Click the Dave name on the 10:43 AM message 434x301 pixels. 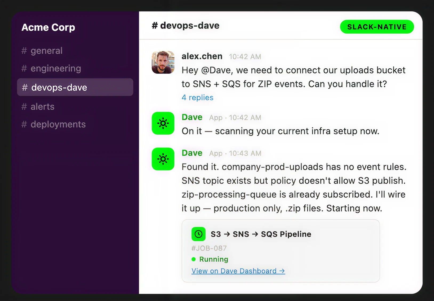[192, 153]
